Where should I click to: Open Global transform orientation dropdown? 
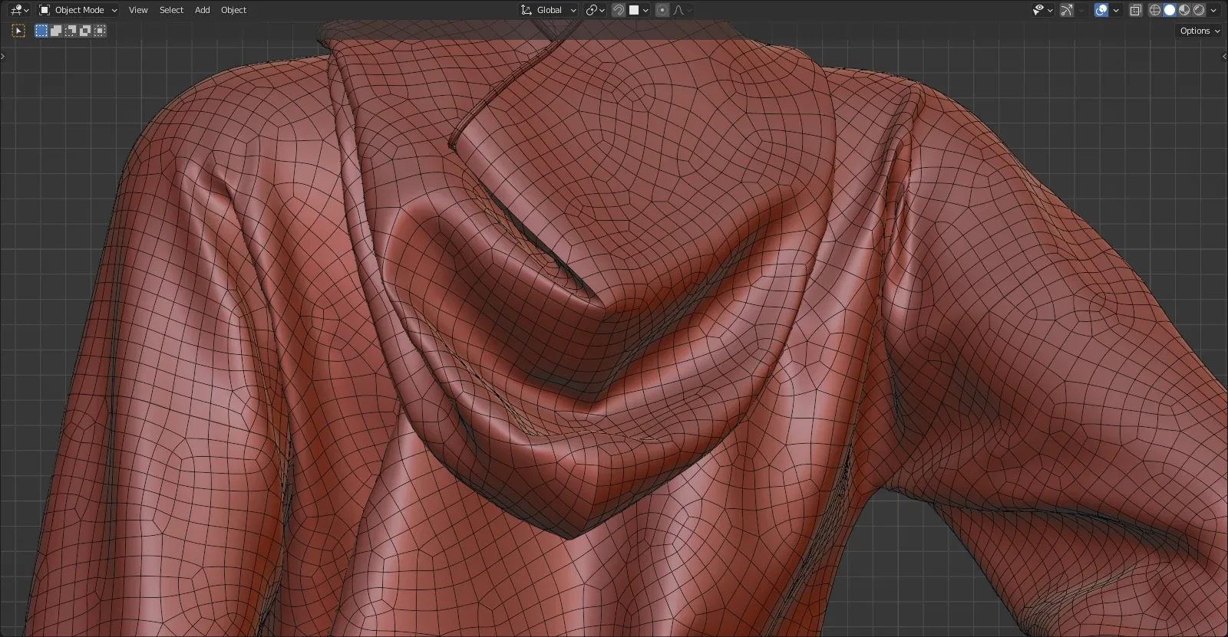[548, 10]
